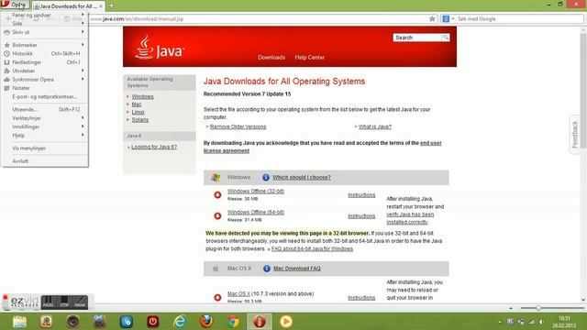Click the star icon beside Bokmerker
Image resolution: width=587 pixels, height=330 pixels.
click(6, 45)
